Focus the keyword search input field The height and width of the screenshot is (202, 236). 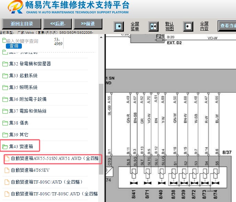[x=22, y=41]
